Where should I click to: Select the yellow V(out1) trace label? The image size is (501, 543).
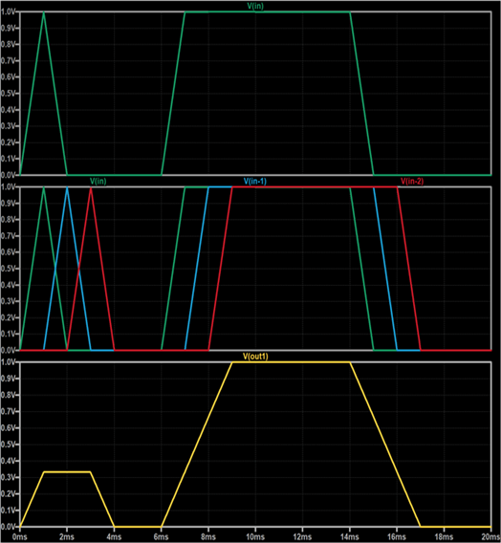tap(255, 357)
